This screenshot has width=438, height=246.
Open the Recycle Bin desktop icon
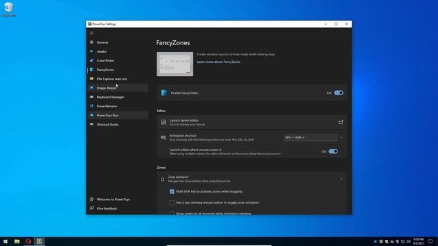9,10
